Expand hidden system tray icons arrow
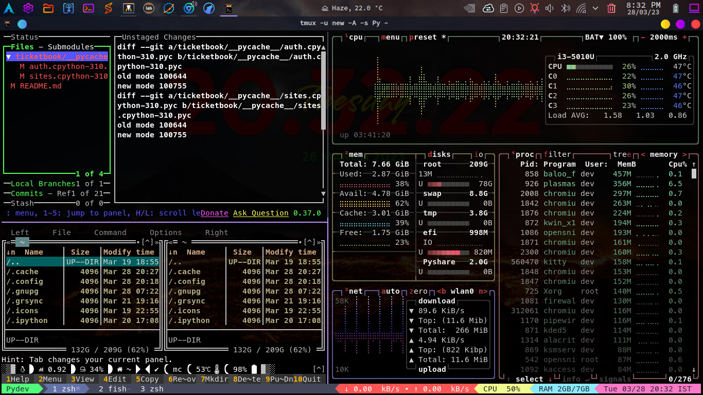 [596, 8]
